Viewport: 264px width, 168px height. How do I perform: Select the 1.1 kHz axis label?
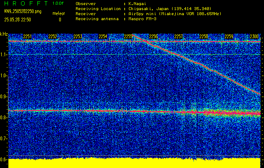pos(4,55)
